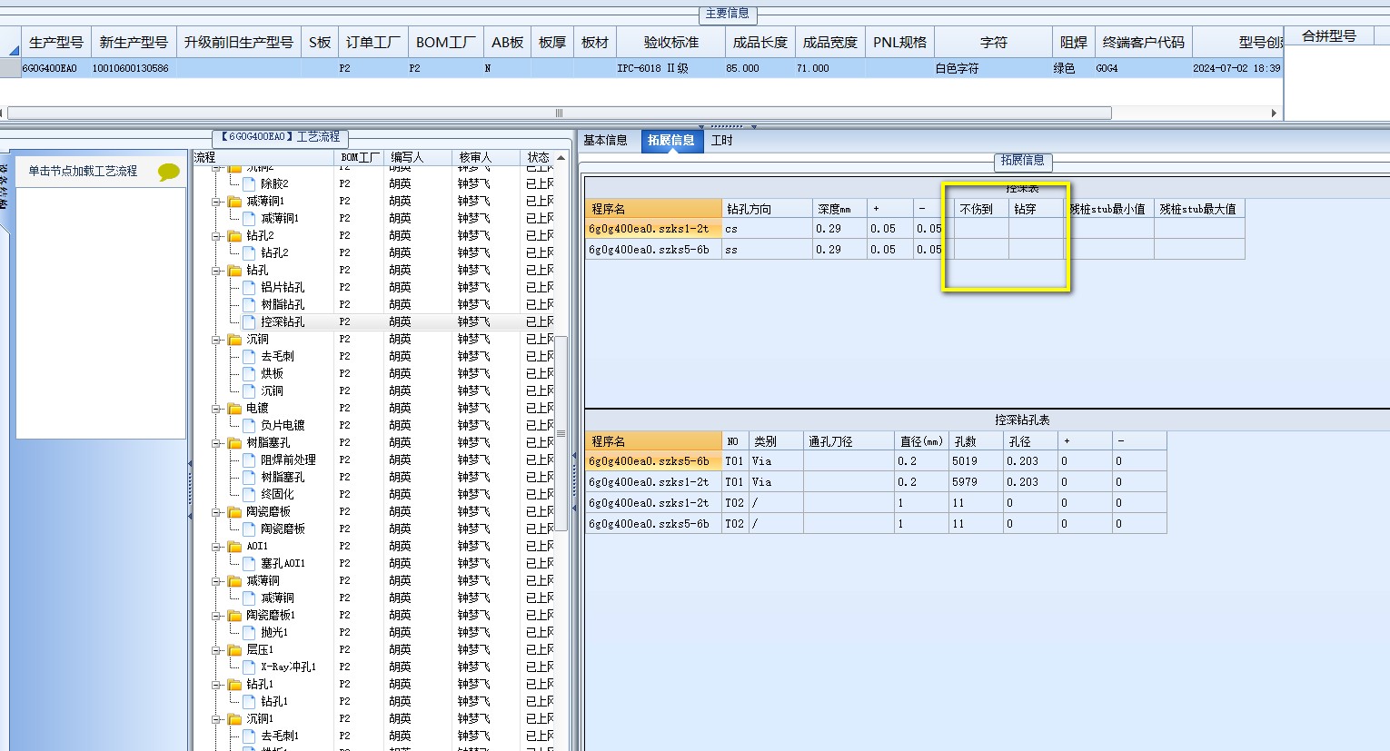Viewport: 1390px width, 751px height.
Task: Switch to the 基本信息 tab
Action: click(x=606, y=141)
